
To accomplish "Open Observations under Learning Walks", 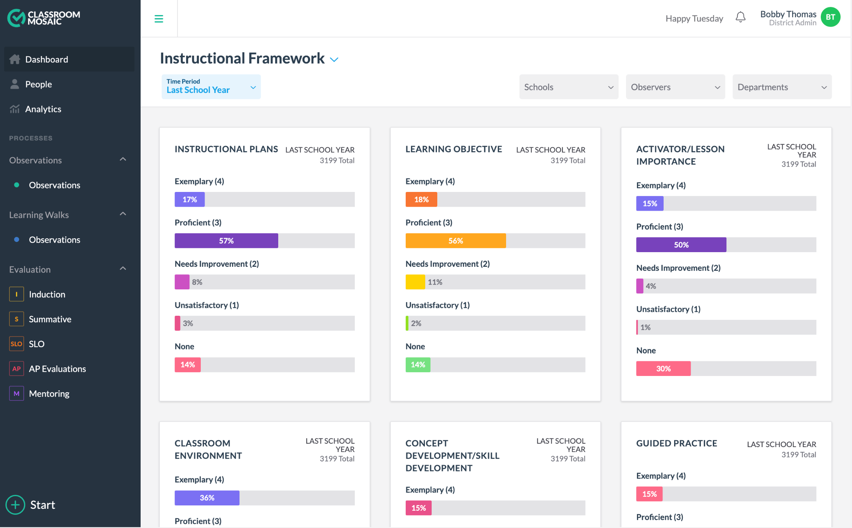I will coord(54,240).
